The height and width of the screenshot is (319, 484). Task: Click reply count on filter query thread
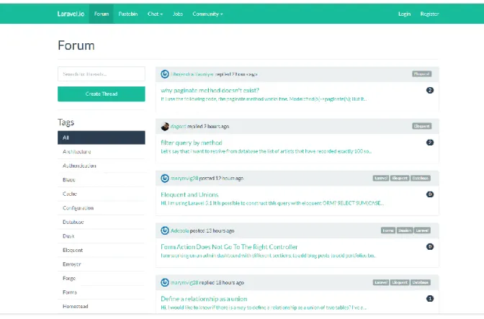(x=430, y=143)
